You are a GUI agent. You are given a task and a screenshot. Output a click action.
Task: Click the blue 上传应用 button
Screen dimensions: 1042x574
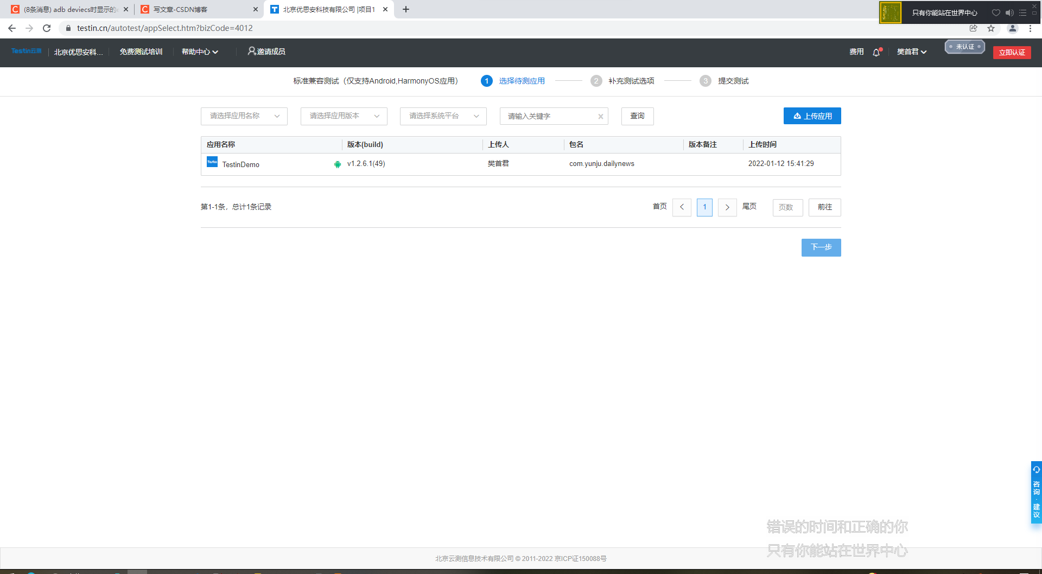click(x=812, y=116)
